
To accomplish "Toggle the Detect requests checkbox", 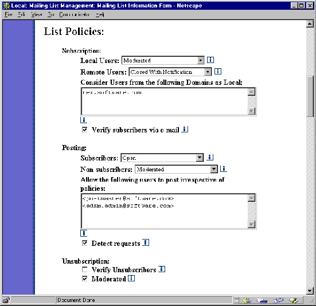I will pos(85,243).
